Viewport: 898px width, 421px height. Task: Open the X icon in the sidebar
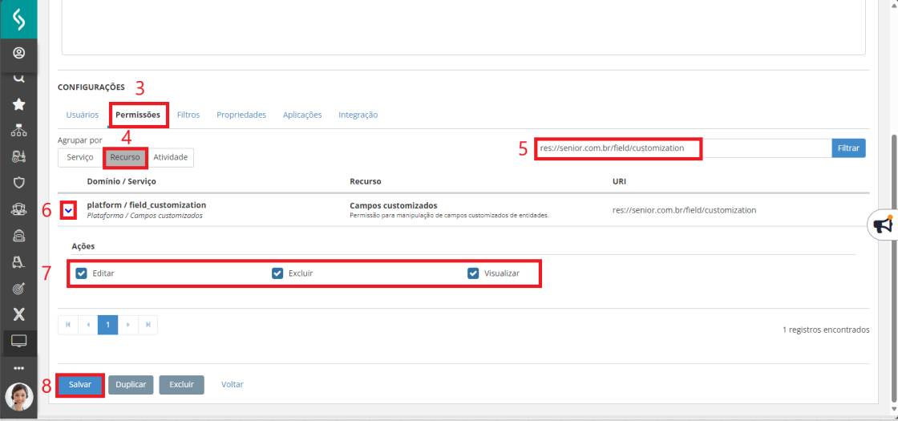(x=19, y=314)
